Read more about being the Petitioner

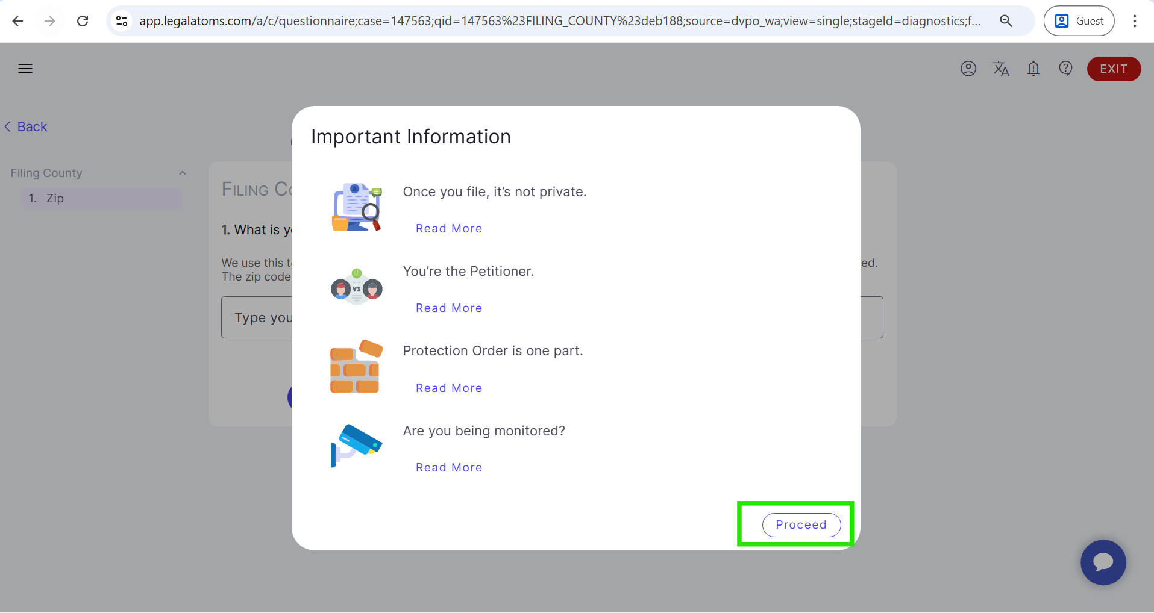tap(448, 308)
